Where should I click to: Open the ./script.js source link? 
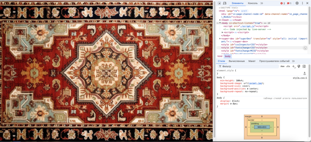tap(247, 26)
